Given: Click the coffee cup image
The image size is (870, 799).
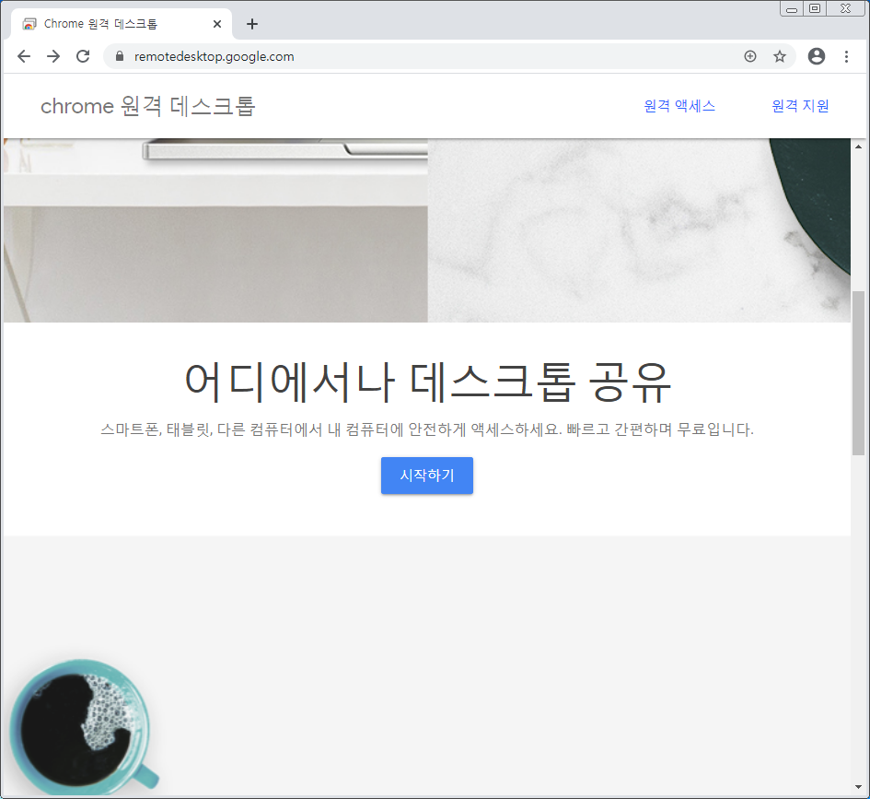Looking at the screenshot, I should click(x=83, y=727).
